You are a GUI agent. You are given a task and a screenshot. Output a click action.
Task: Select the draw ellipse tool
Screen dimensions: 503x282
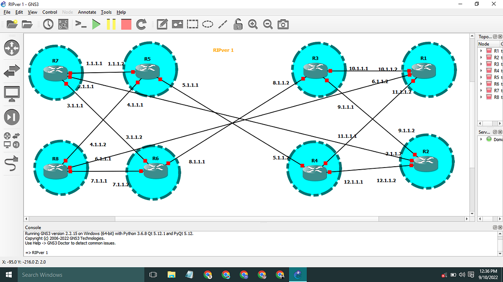coord(207,24)
